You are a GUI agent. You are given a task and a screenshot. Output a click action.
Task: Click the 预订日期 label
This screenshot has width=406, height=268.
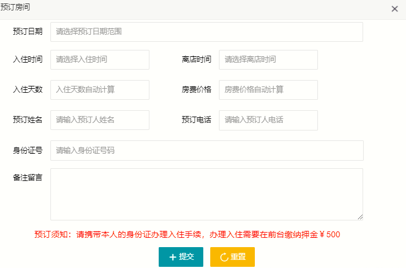[x=28, y=32]
